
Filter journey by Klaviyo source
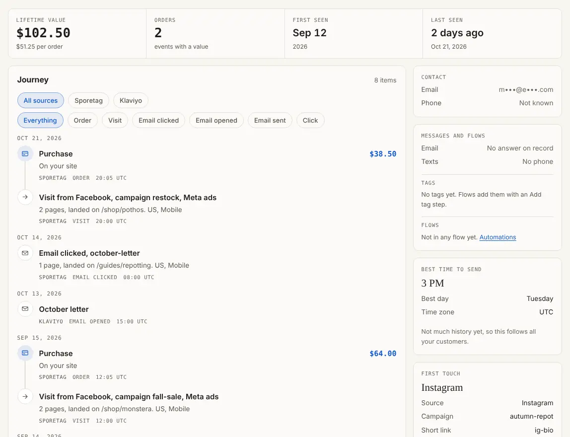coord(131,100)
